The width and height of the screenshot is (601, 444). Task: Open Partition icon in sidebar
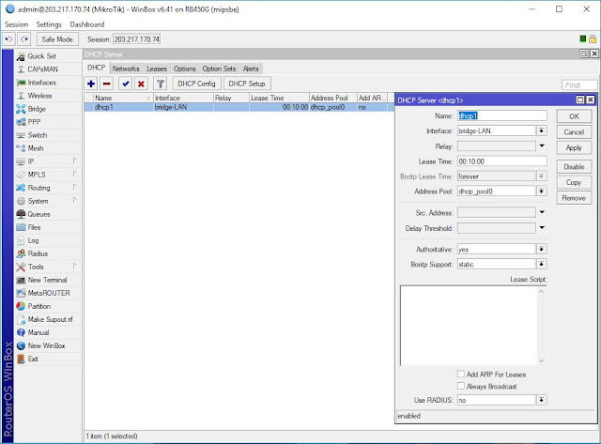click(21, 306)
